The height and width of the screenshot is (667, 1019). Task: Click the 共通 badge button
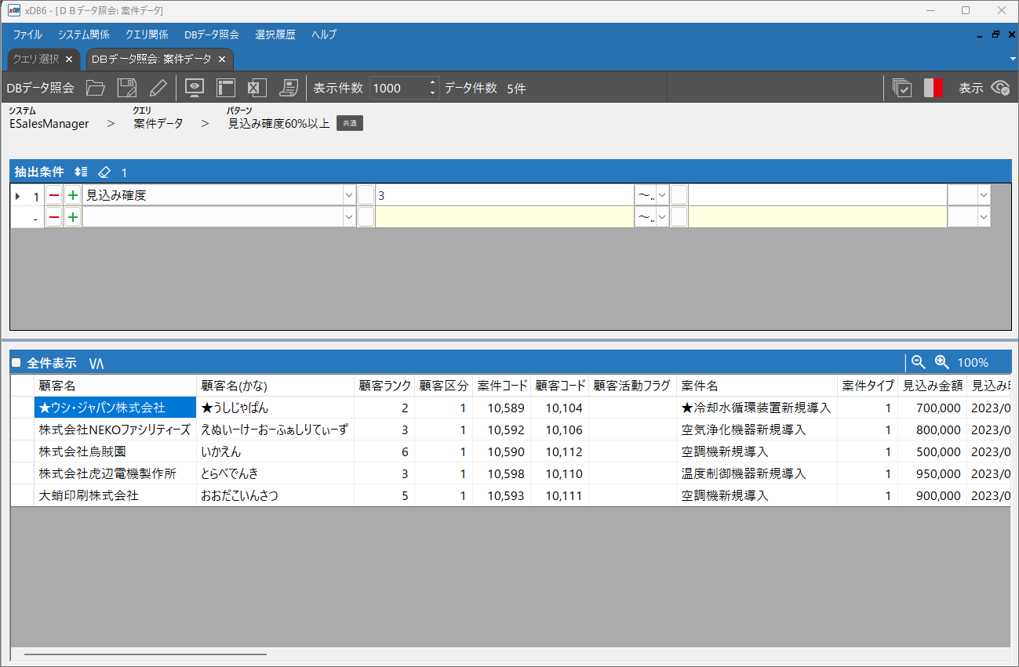pos(350,123)
